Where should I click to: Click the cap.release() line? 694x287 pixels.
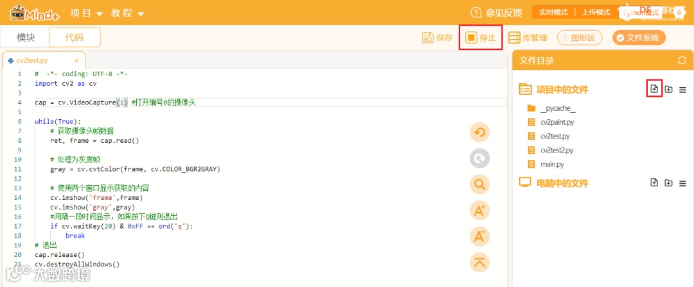click(x=59, y=255)
